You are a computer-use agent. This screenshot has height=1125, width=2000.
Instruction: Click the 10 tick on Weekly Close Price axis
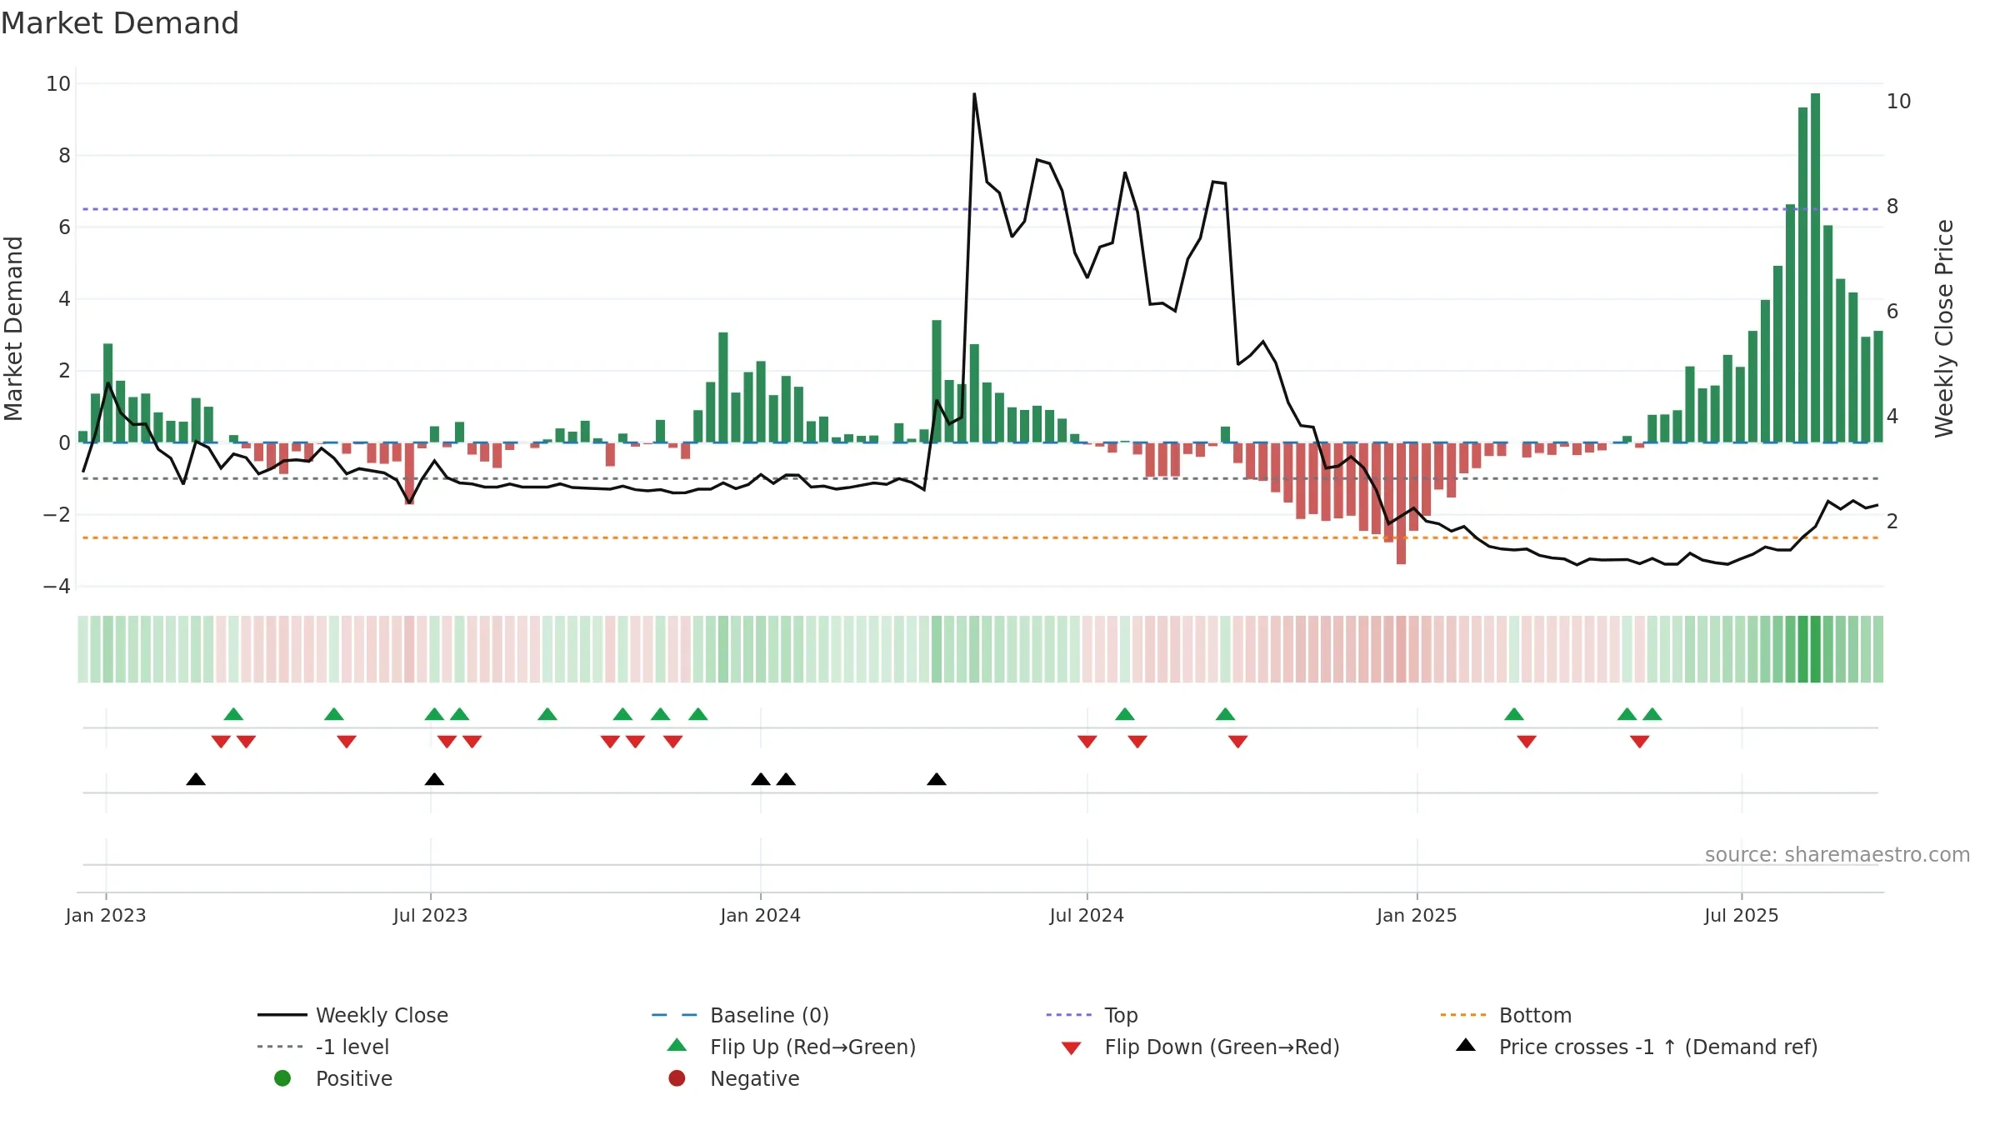coord(1899,102)
